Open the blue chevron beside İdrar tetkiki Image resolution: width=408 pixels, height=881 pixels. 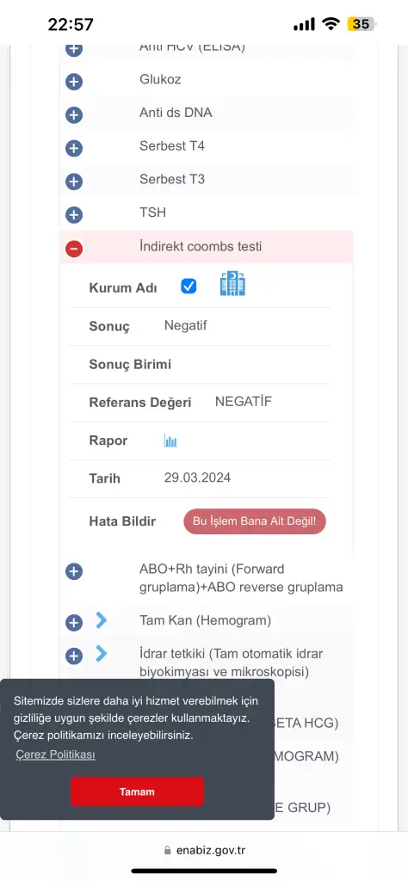click(x=102, y=654)
